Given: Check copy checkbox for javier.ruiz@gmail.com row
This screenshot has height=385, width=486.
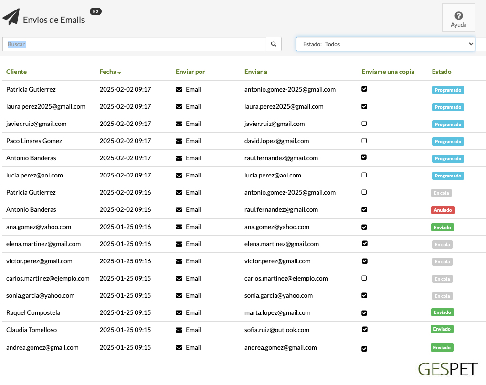Looking at the screenshot, I should 364,124.
